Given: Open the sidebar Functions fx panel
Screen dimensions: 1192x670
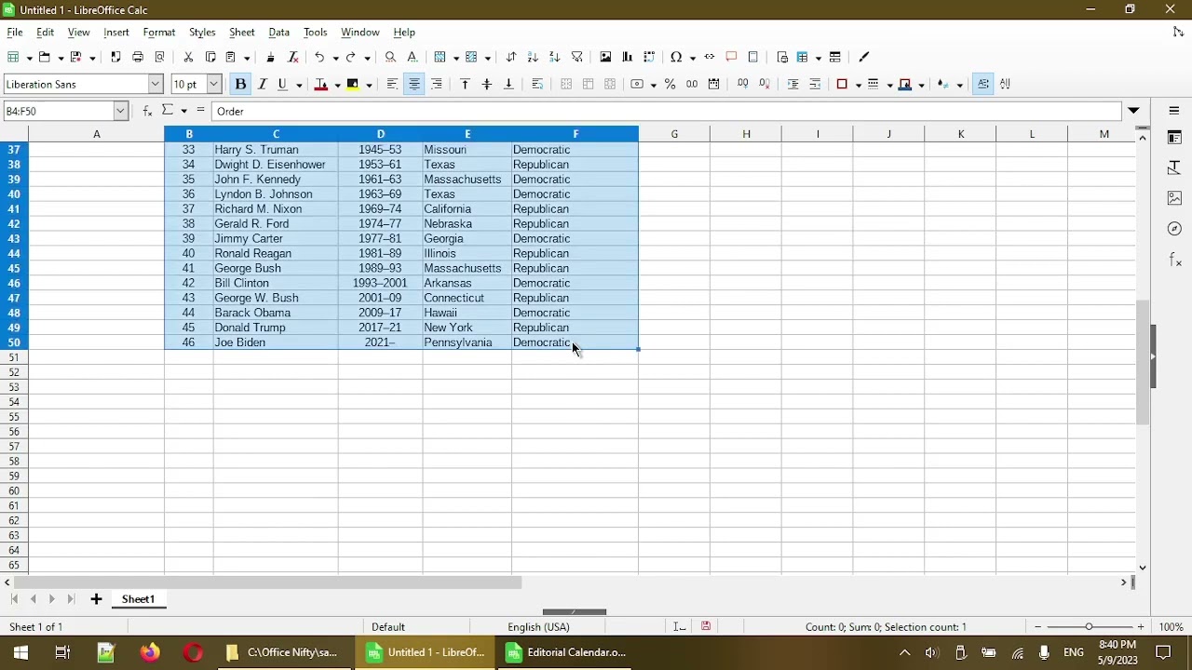Looking at the screenshot, I should coord(1174,259).
